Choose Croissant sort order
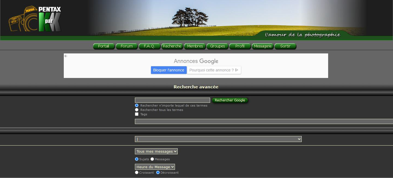Viewport: 393px width, 178px height. pos(137,173)
